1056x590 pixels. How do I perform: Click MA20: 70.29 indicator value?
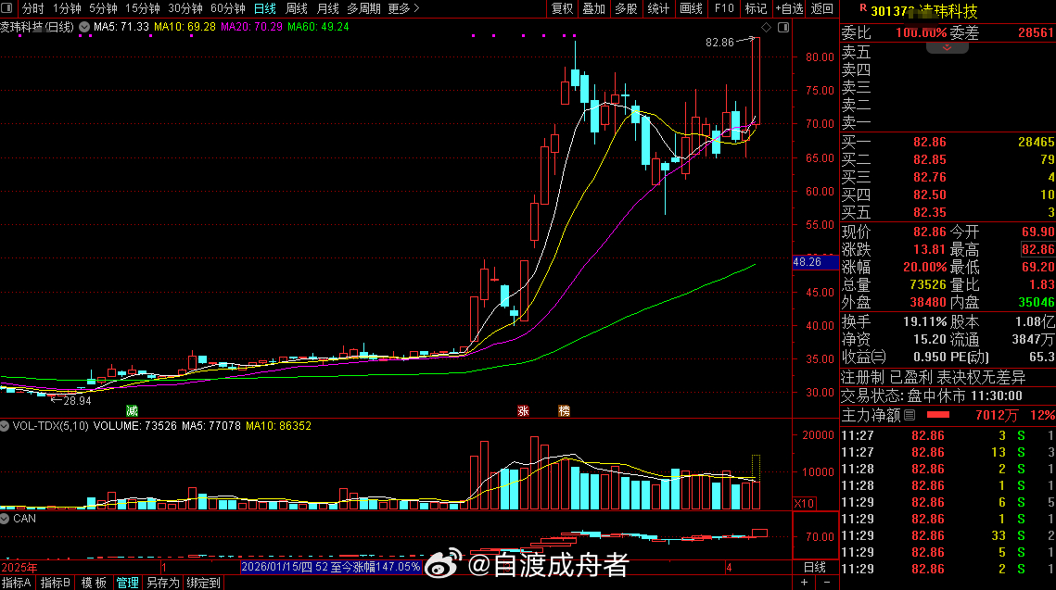[251, 27]
